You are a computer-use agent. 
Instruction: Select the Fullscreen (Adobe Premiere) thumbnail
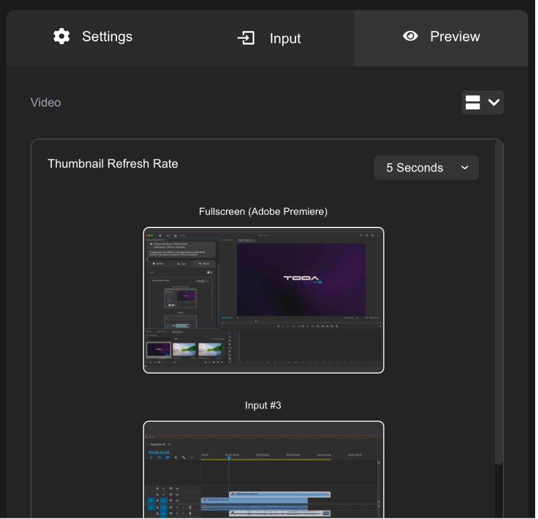click(x=263, y=300)
